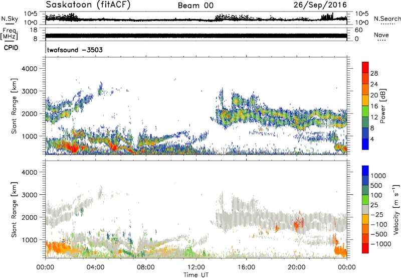The height and width of the screenshot is (278, 401).
Task: Click the "N.Sky" noise legend label
Action: (10, 19)
